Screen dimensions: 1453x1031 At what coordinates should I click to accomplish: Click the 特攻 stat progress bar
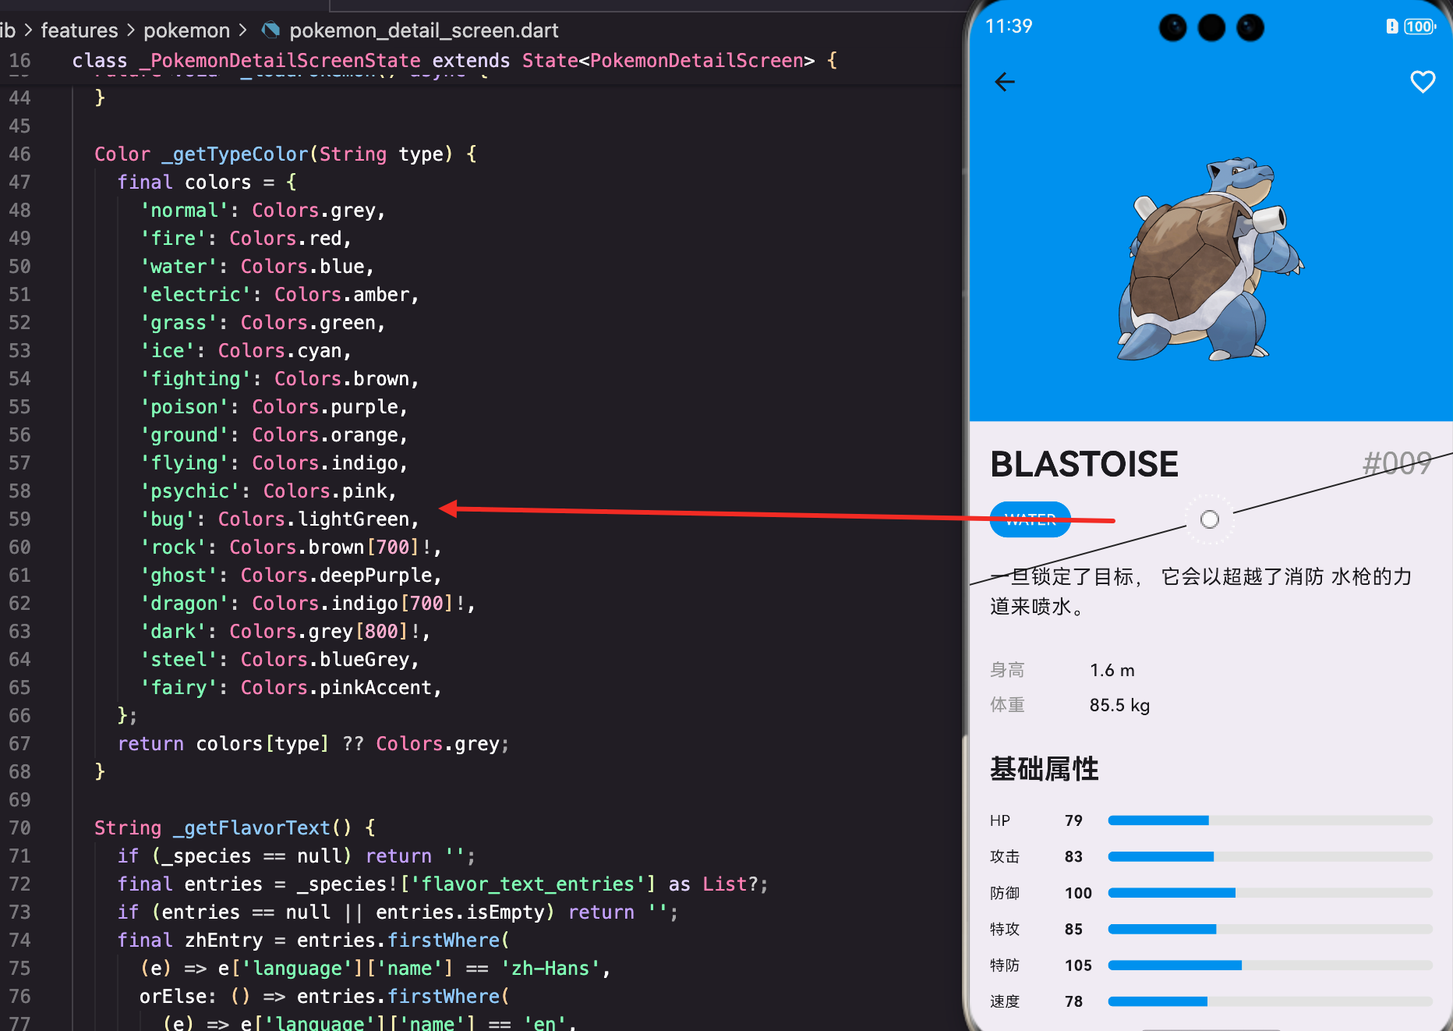1270,929
